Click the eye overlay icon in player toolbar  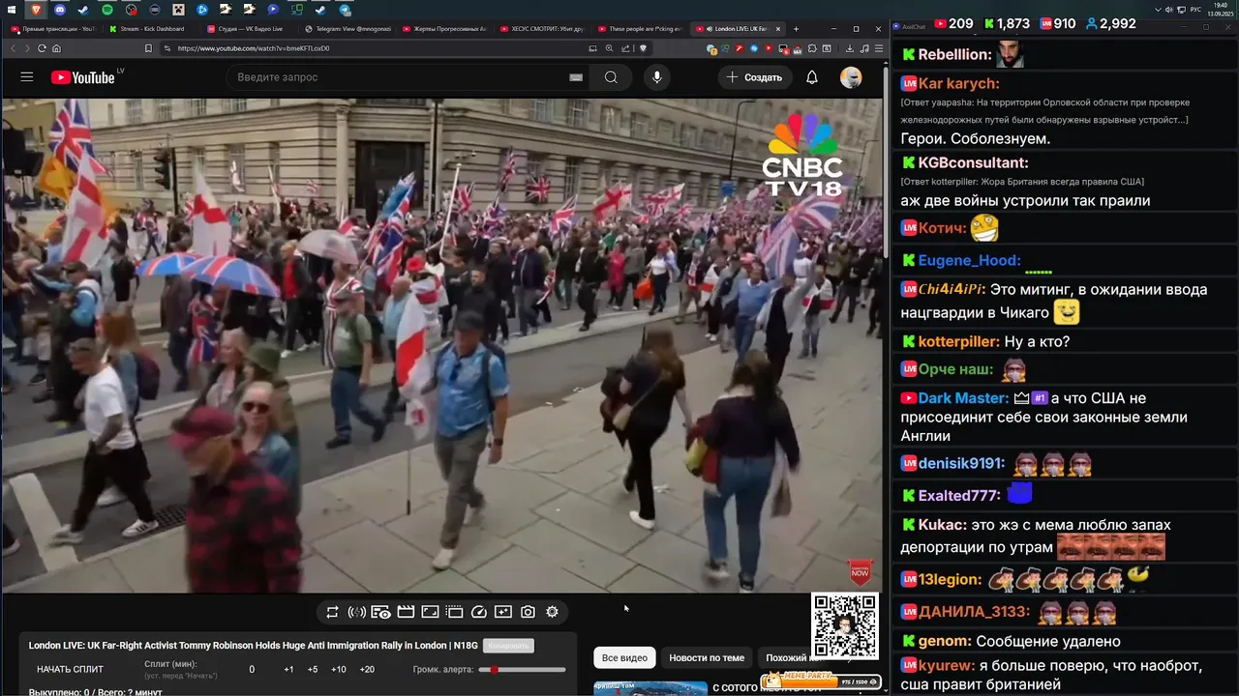(380, 612)
